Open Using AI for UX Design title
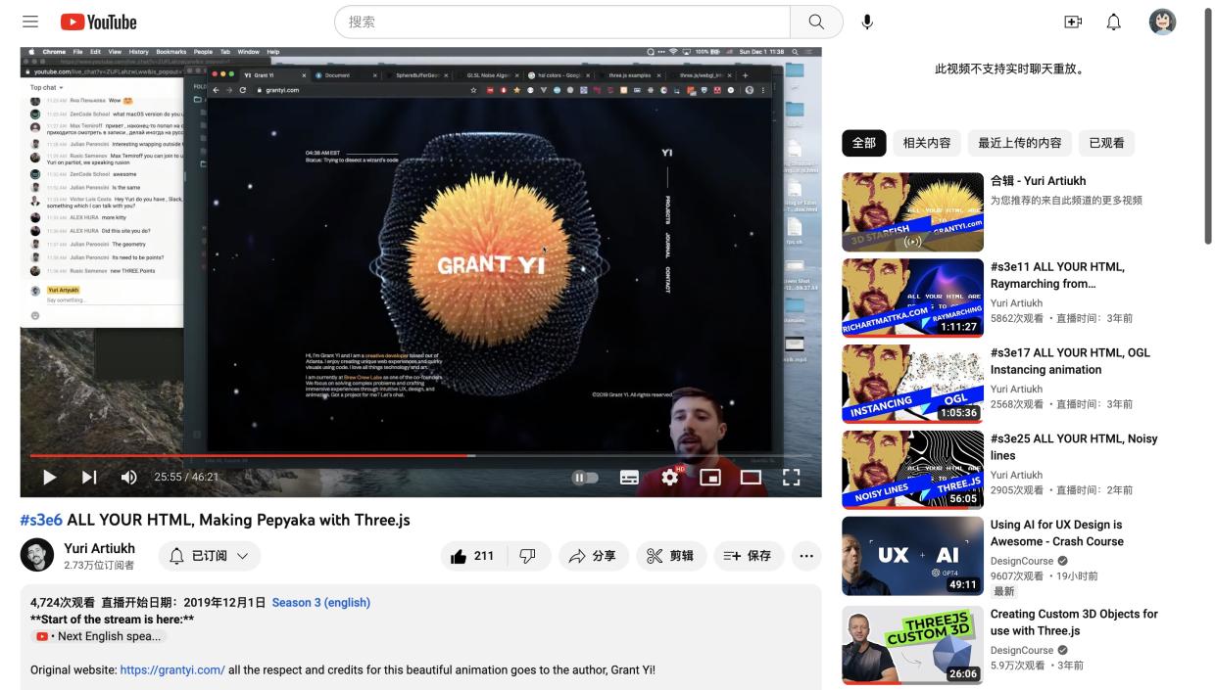 click(1057, 533)
